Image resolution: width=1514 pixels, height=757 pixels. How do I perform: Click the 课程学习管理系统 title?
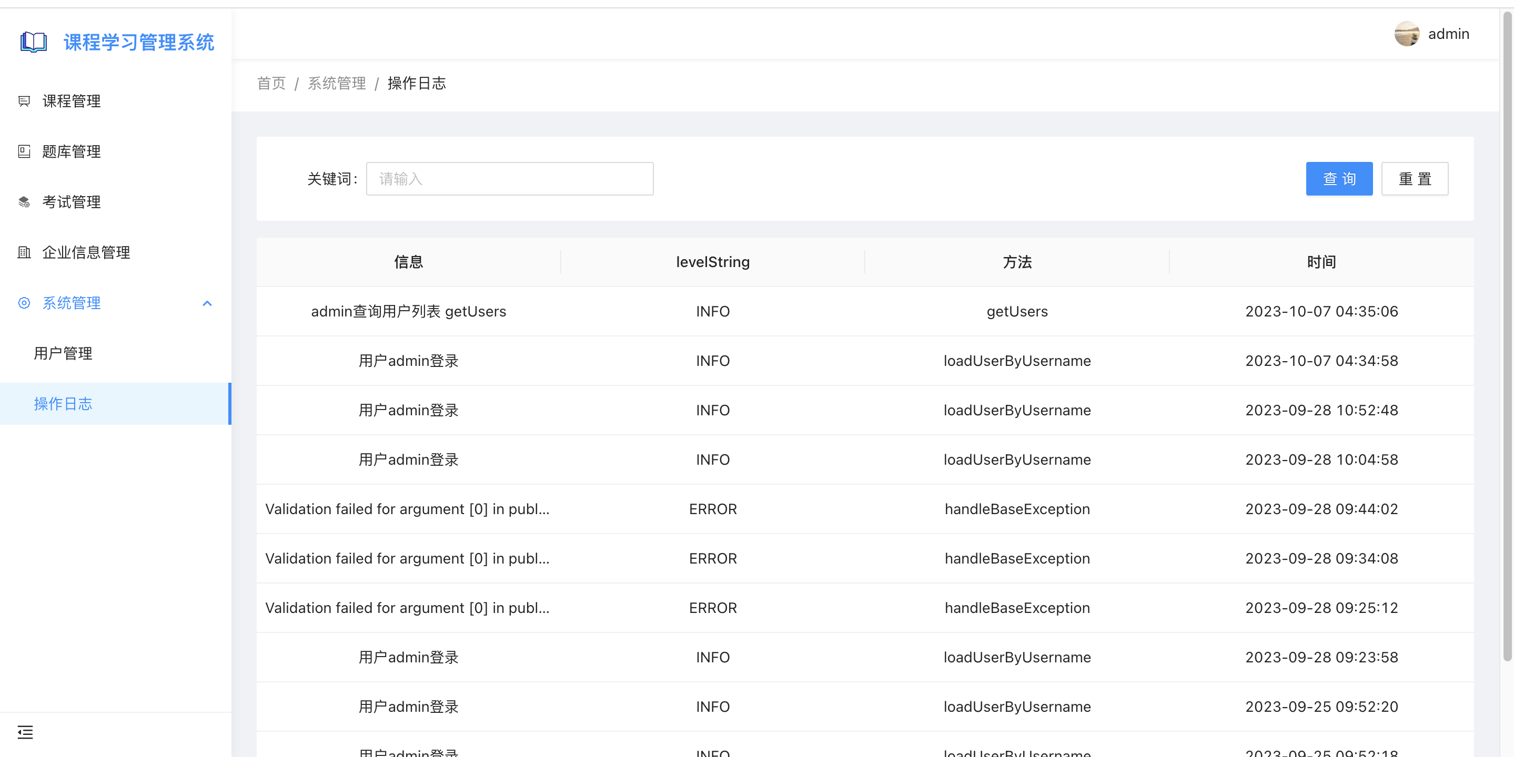point(139,42)
